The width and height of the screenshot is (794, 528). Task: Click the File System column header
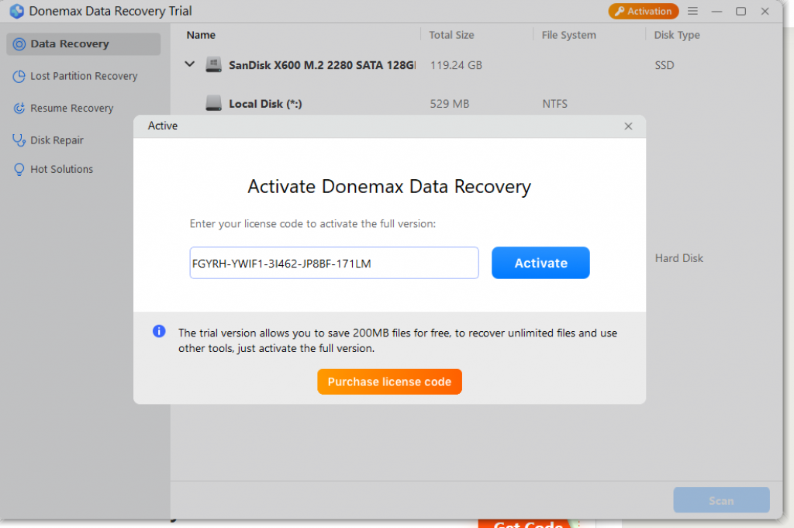point(568,35)
